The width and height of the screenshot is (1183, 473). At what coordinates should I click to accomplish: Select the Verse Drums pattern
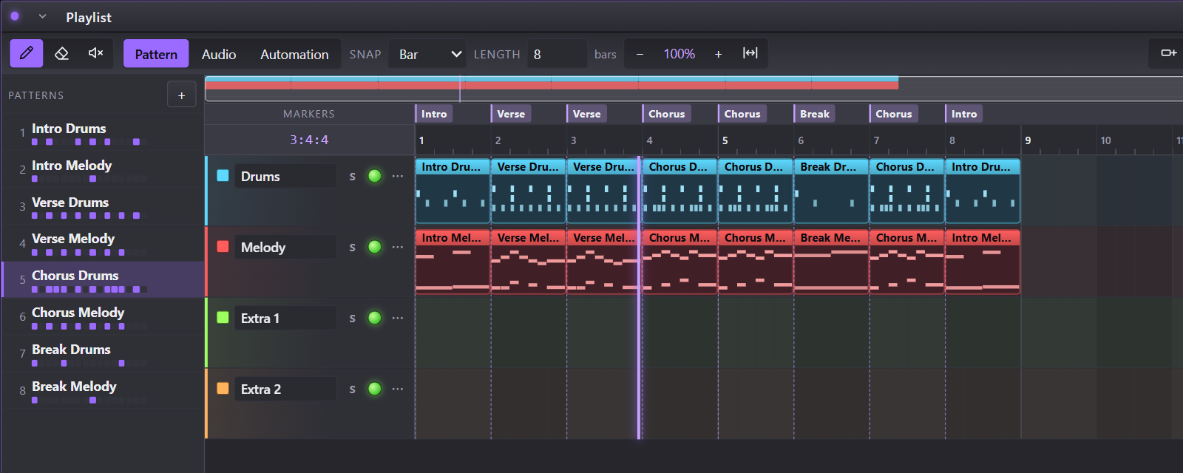coord(103,206)
